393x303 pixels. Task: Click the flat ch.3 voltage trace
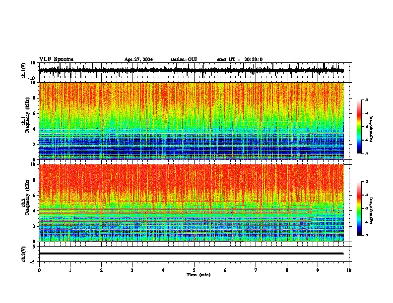click(192, 253)
